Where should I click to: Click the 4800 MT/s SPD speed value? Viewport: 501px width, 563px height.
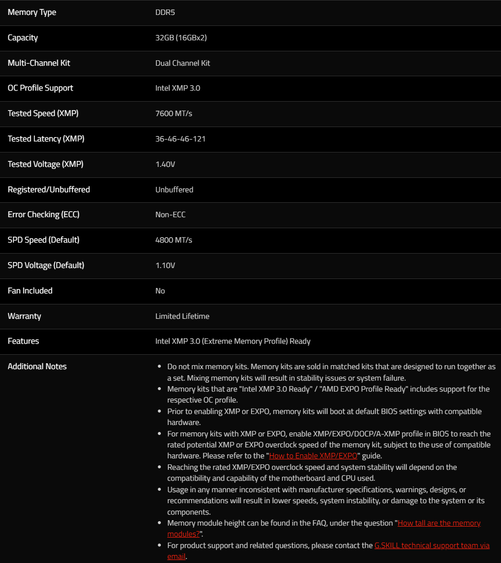coord(173,240)
